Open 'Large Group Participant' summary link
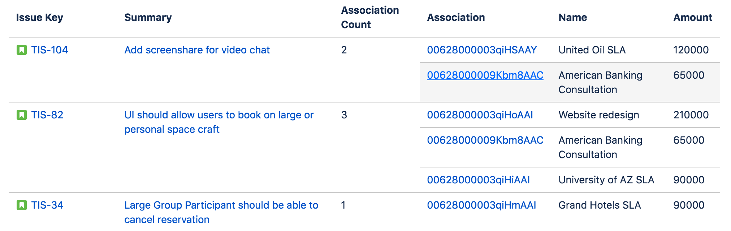The image size is (731, 231). click(x=221, y=212)
